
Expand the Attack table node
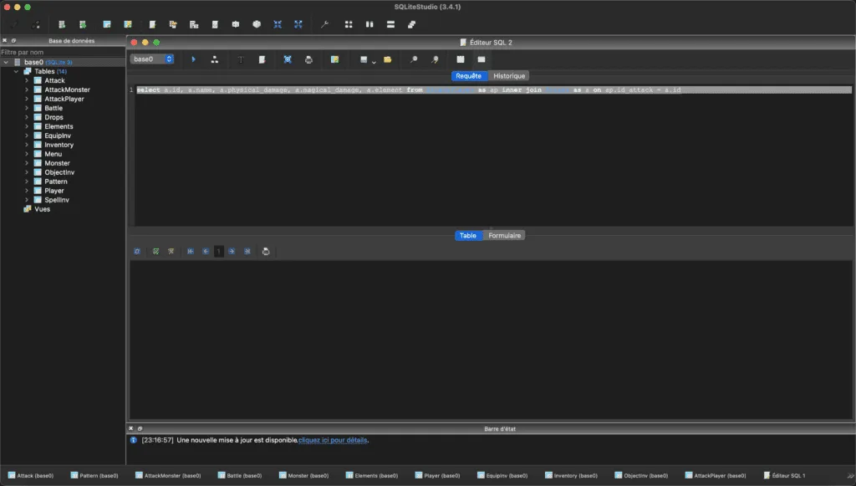pyautogui.click(x=26, y=80)
